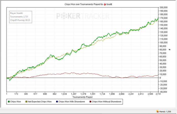Click the yellow Net Expected Chips Won swatch
The height and width of the screenshot is (114, 177).
tap(26, 102)
